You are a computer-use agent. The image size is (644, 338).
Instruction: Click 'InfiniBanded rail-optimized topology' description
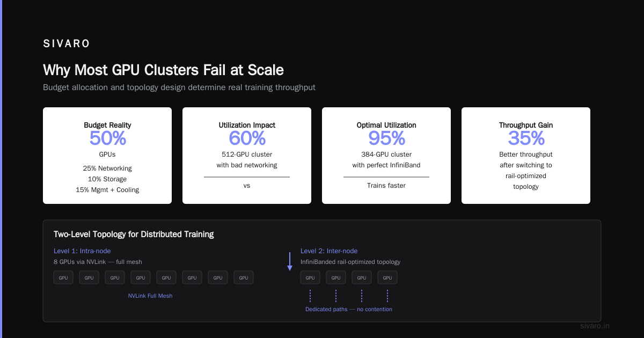pos(350,262)
